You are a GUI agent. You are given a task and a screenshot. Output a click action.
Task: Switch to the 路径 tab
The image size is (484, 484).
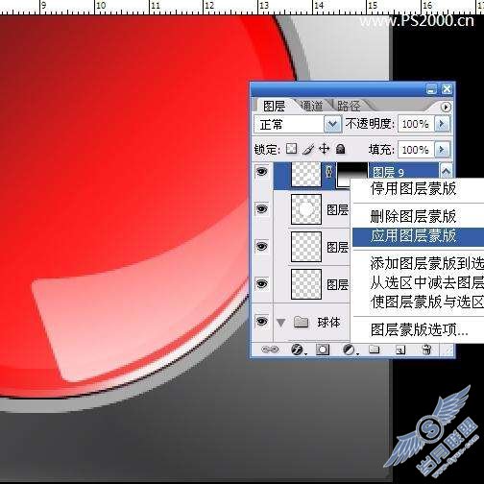(x=349, y=106)
